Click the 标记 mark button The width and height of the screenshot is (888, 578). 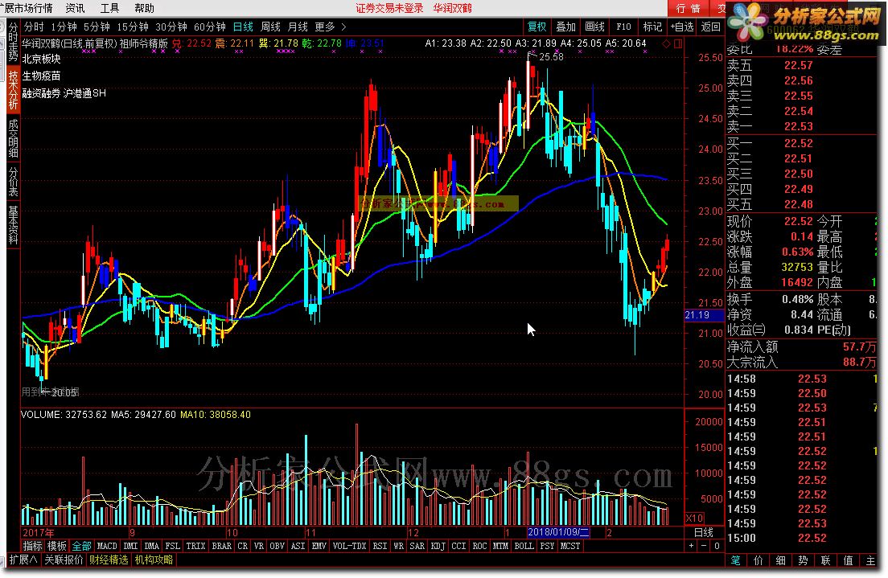(652, 27)
